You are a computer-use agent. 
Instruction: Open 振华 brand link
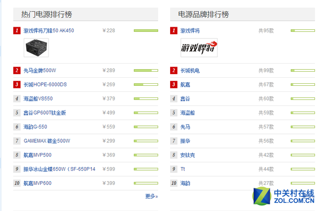[x=185, y=141]
